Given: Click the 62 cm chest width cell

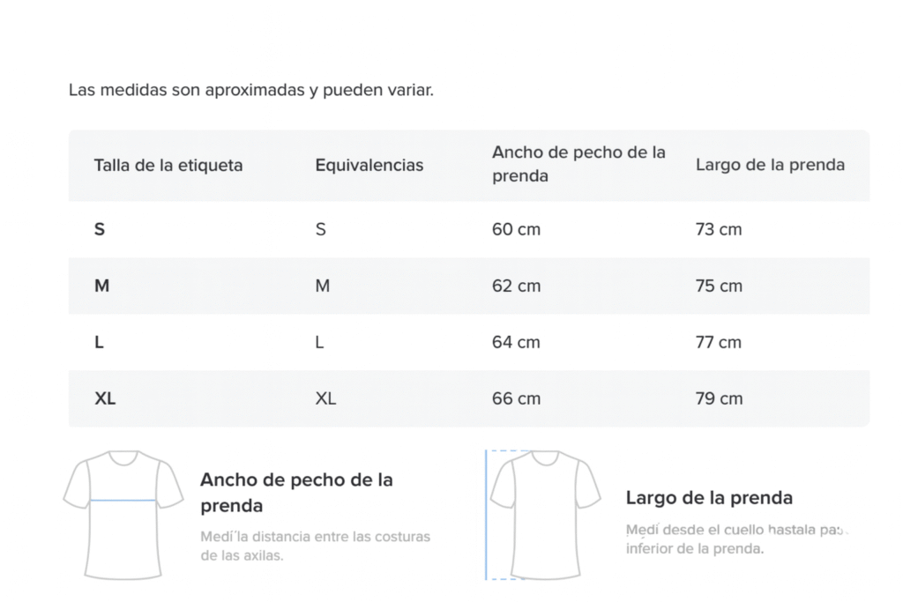Looking at the screenshot, I should (516, 286).
